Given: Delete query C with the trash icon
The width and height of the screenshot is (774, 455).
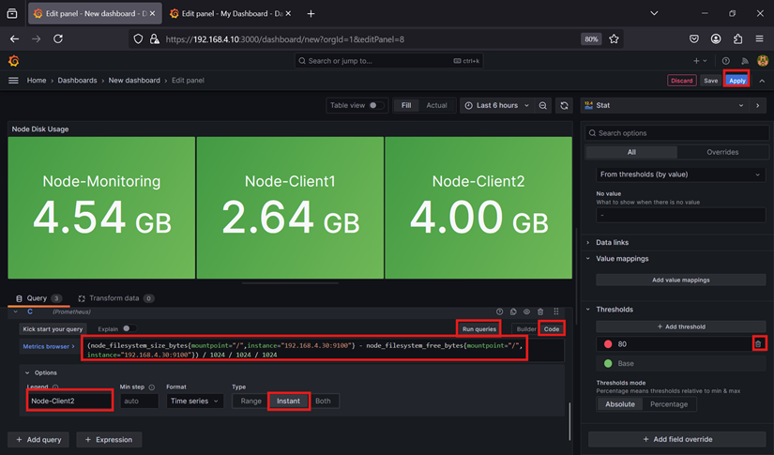Looking at the screenshot, I should click(540, 311).
